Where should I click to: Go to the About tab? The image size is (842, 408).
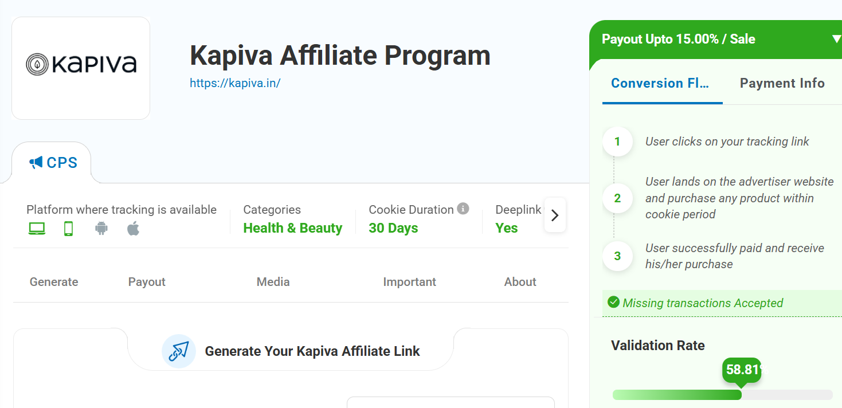pos(520,282)
